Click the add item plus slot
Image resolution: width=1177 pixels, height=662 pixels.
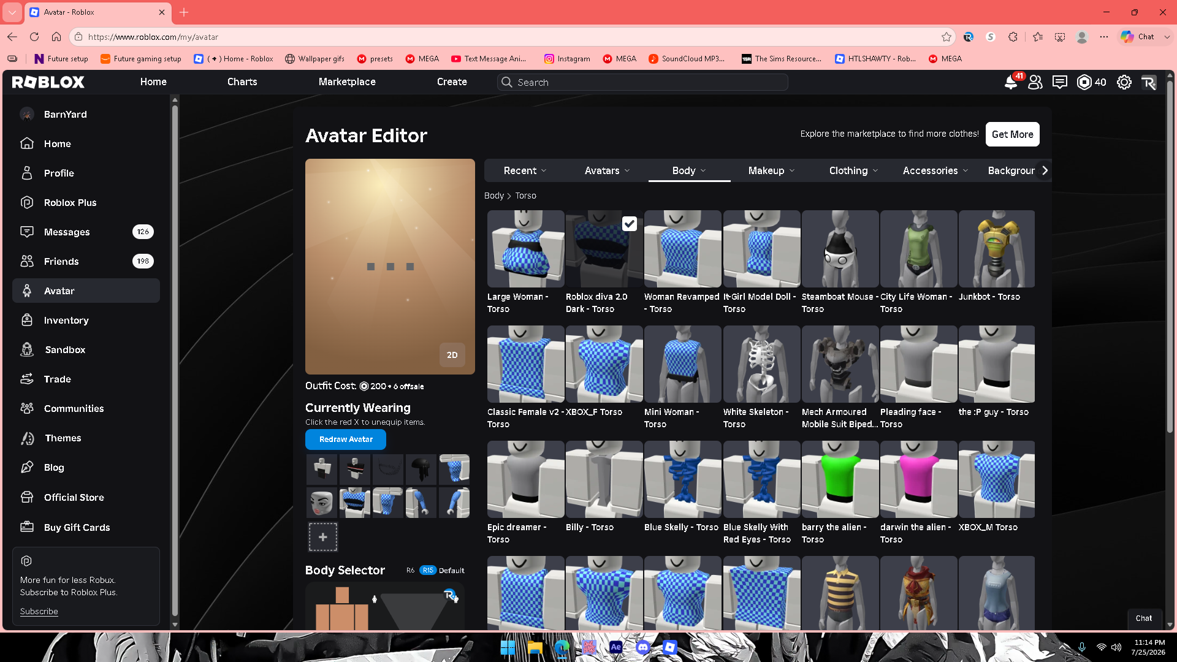(323, 537)
